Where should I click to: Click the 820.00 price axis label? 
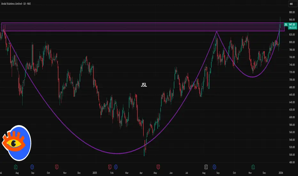click(x=292, y=35)
